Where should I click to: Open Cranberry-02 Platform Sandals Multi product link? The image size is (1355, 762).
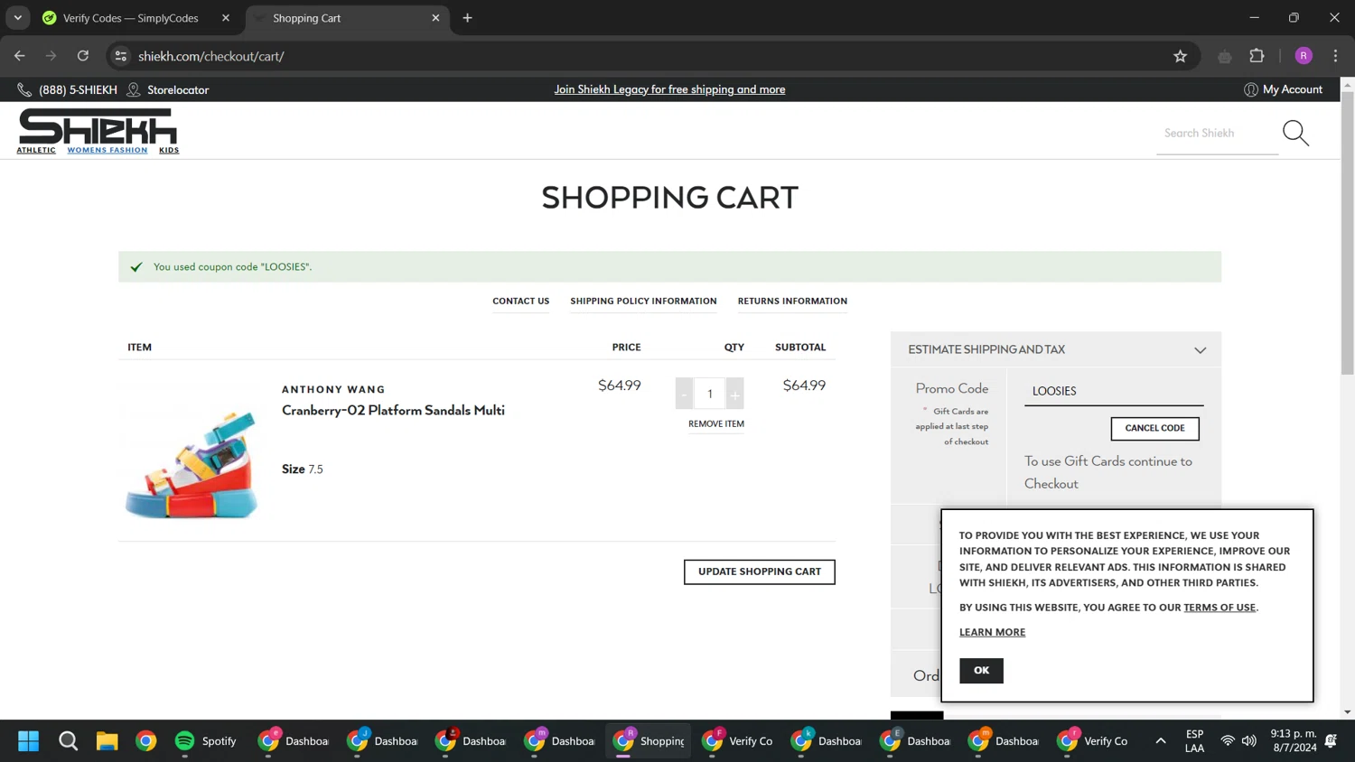pyautogui.click(x=393, y=410)
